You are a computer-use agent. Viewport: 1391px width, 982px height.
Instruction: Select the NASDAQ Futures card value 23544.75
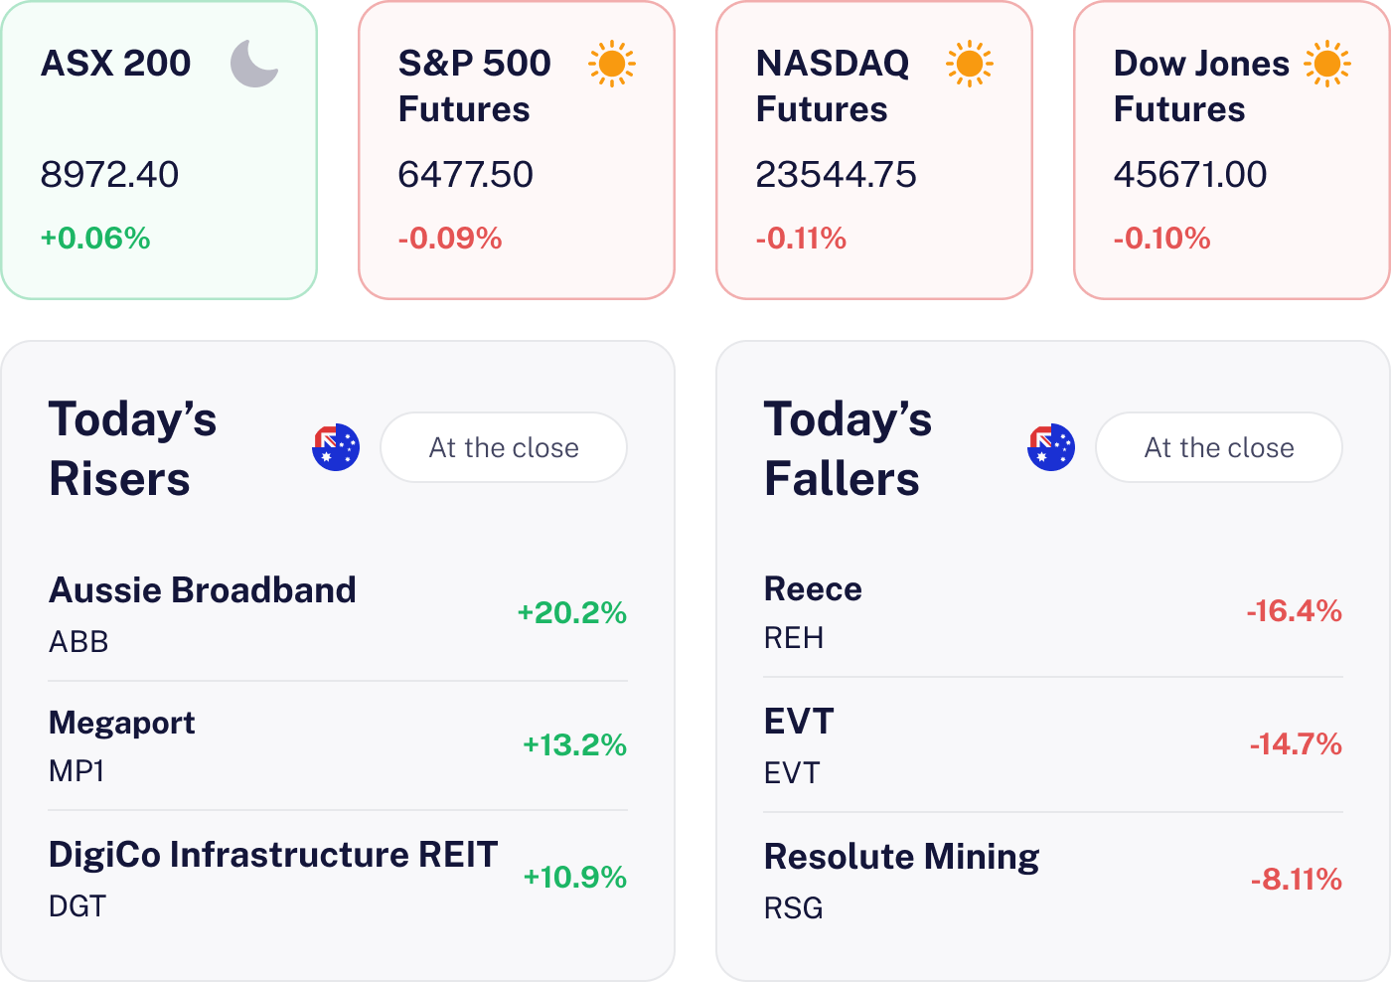point(836,175)
